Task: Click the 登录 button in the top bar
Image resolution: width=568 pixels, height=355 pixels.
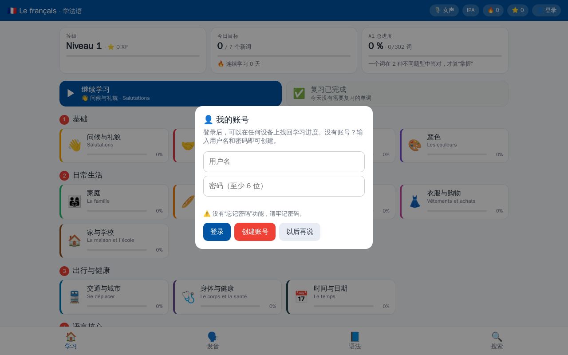Action: [546, 10]
